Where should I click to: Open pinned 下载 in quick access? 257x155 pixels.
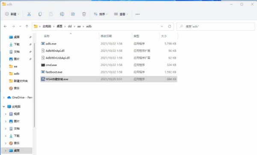click(17, 44)
